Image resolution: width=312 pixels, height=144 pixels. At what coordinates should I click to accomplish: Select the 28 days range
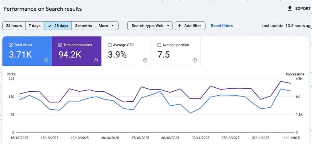point(58,26)
